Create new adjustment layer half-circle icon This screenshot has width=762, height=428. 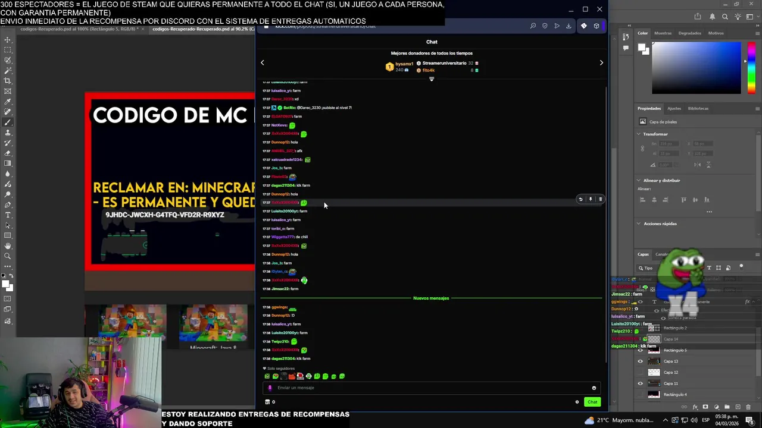[716, 407]
